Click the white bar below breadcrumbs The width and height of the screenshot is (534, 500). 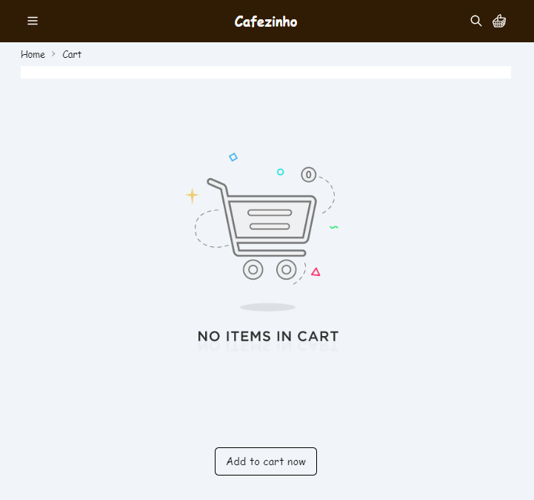tap(266, 72)
